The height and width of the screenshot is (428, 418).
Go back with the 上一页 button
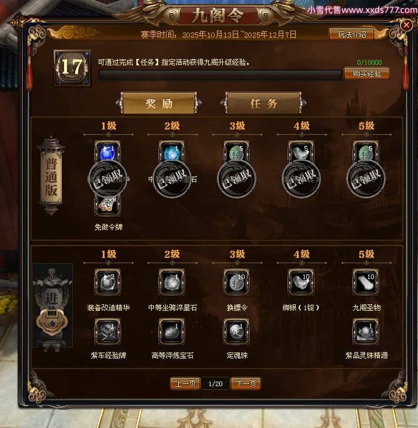click(x=185, y=383)
